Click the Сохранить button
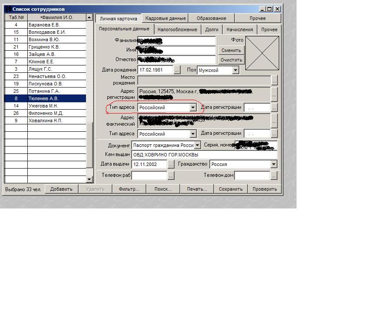 [x=231, y=189]
